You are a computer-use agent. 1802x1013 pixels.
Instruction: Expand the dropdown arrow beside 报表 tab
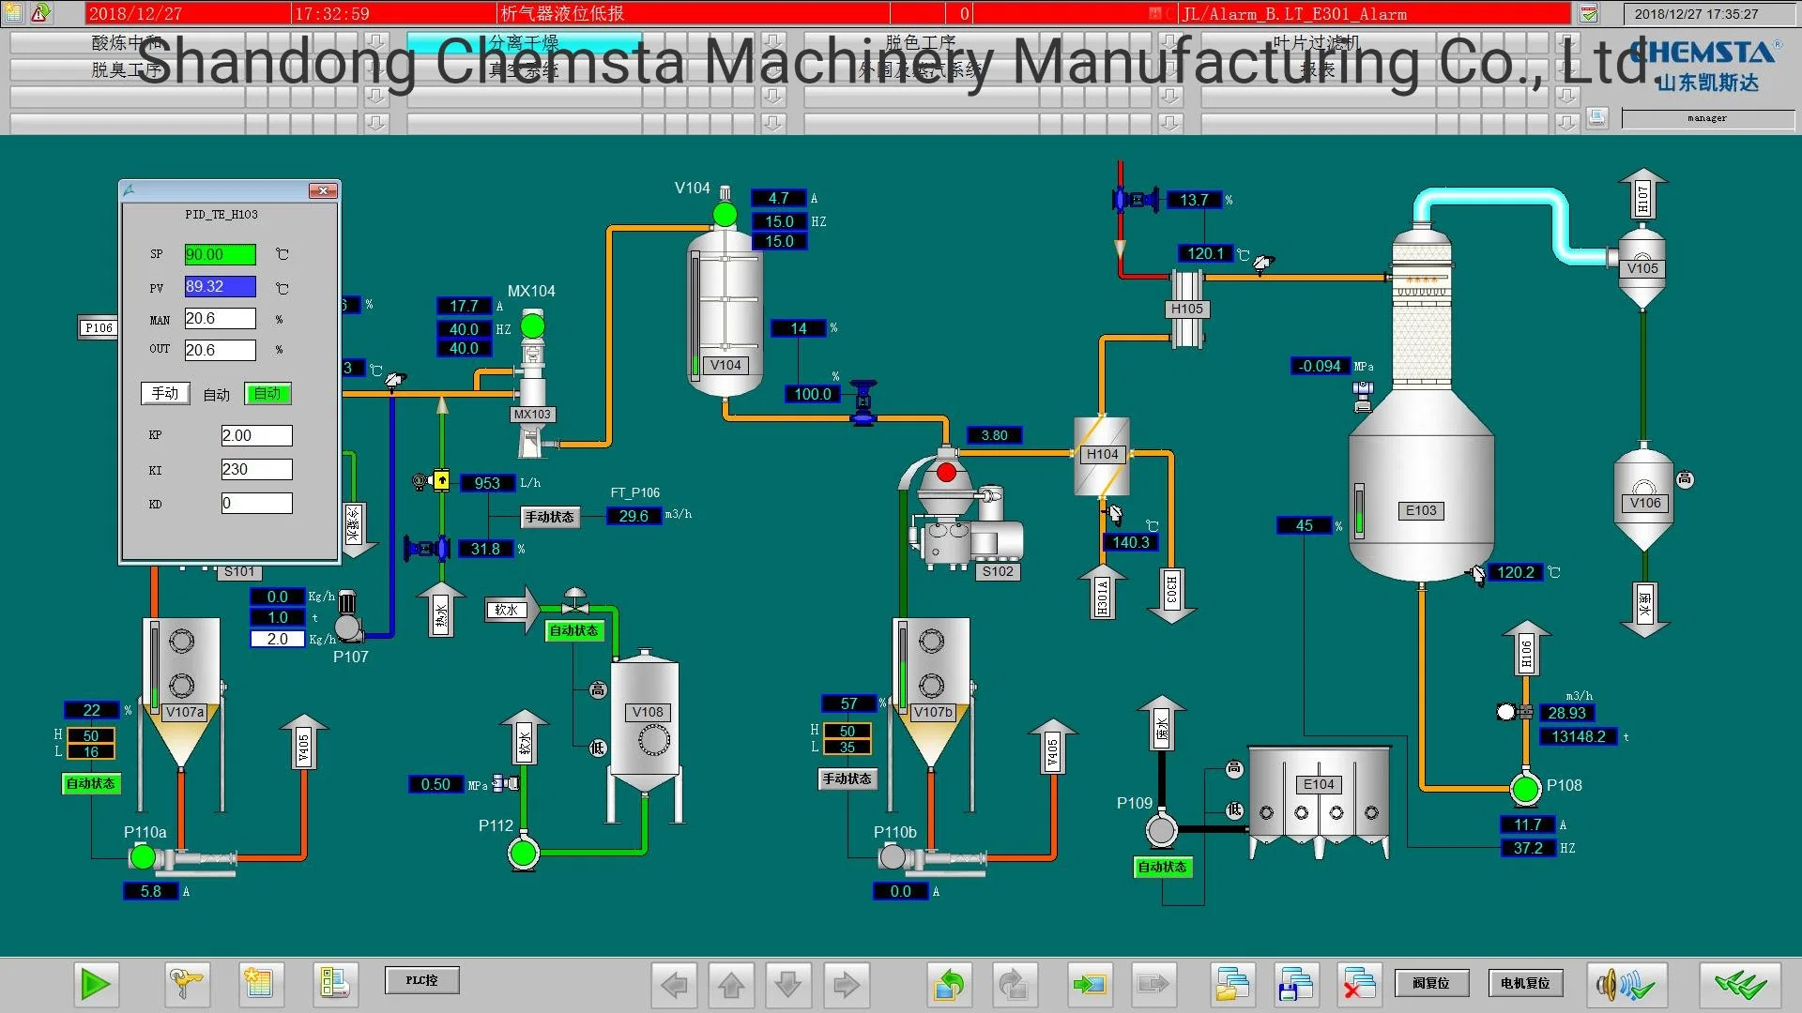1567,69
